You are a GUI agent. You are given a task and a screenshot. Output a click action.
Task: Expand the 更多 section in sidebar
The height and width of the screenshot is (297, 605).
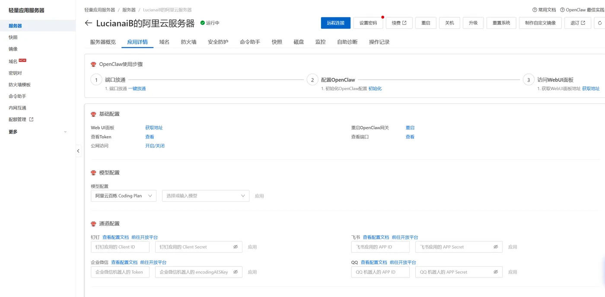pos(38,131)
